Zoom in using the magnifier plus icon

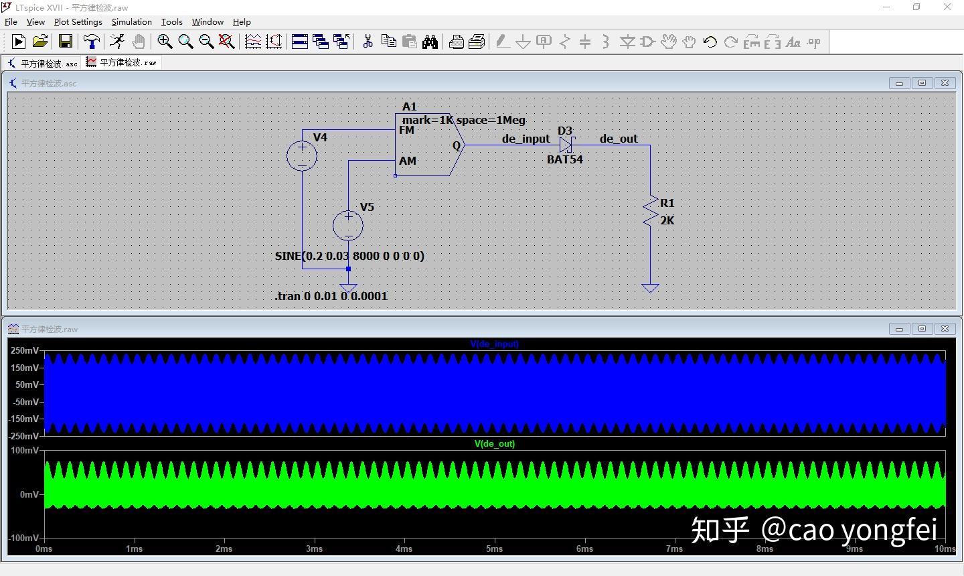tap(165, 42)
